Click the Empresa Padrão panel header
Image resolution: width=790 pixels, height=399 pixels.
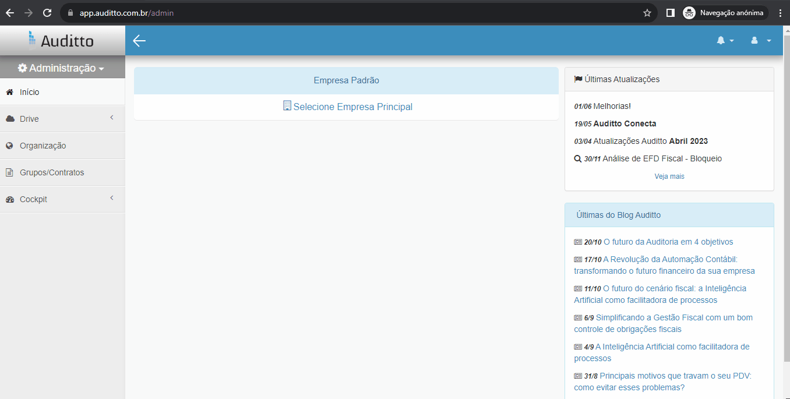(346, 80)
